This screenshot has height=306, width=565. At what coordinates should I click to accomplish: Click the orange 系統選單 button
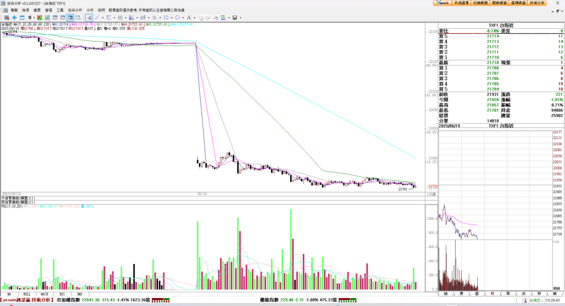(x=461, y=3)
